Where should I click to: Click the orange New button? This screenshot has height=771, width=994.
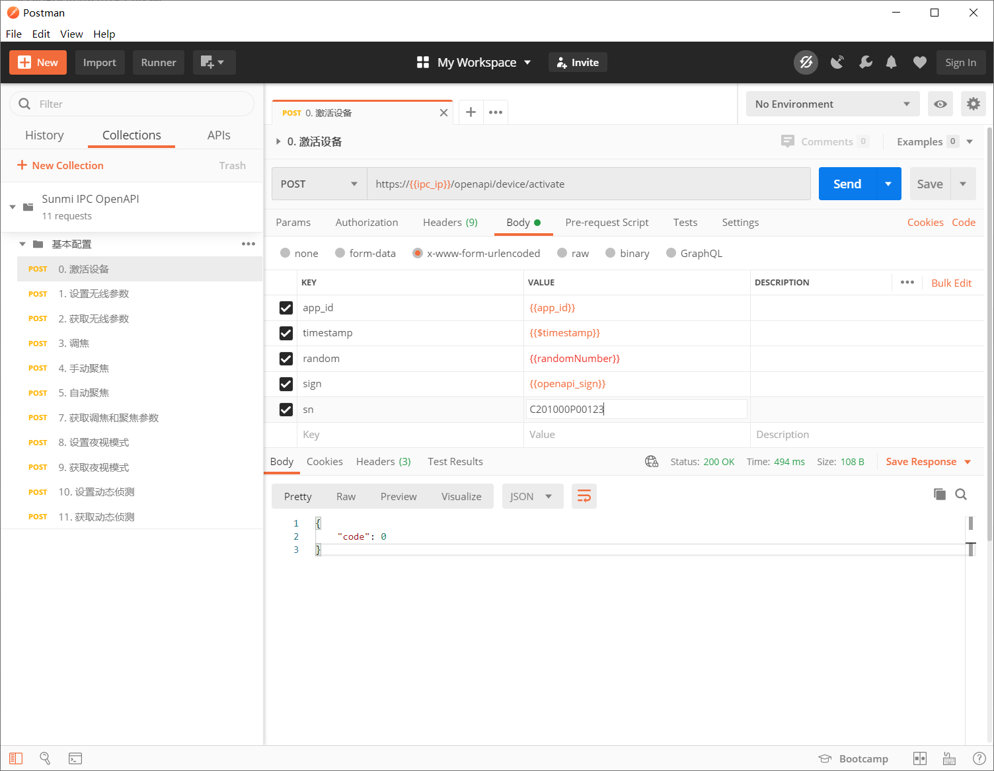[x=38, y=62]
